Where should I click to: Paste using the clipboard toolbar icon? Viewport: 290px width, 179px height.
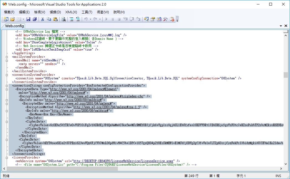point(55,19)
